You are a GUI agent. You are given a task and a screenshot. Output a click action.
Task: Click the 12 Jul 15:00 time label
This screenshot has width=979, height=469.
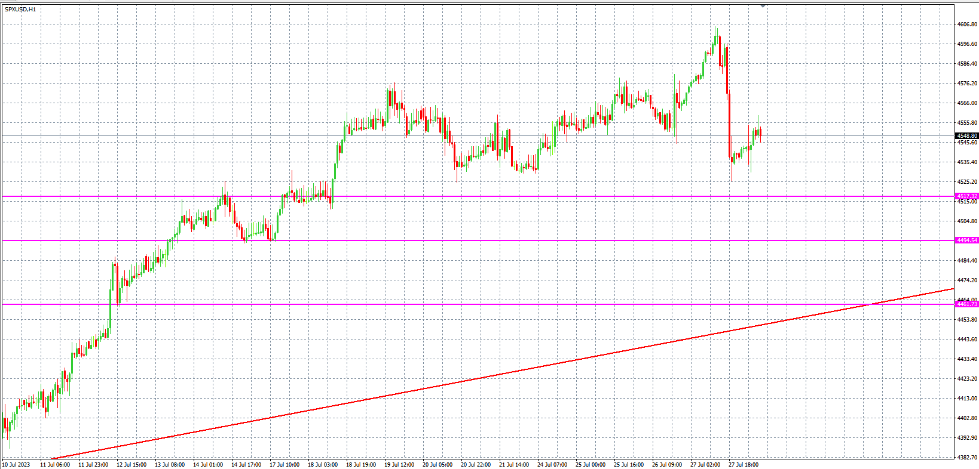131,464
